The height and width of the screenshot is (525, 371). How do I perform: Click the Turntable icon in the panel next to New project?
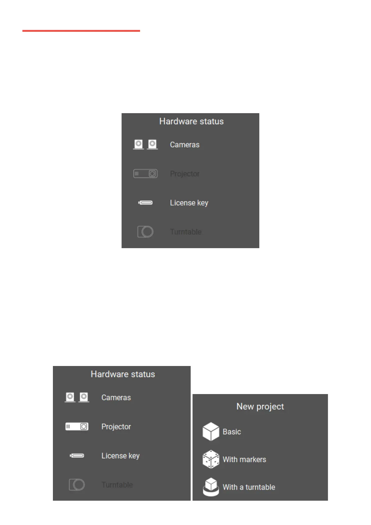[77, 484]
